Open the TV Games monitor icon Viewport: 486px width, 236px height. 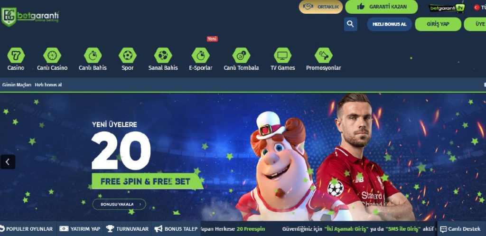[x=282, y=56]
